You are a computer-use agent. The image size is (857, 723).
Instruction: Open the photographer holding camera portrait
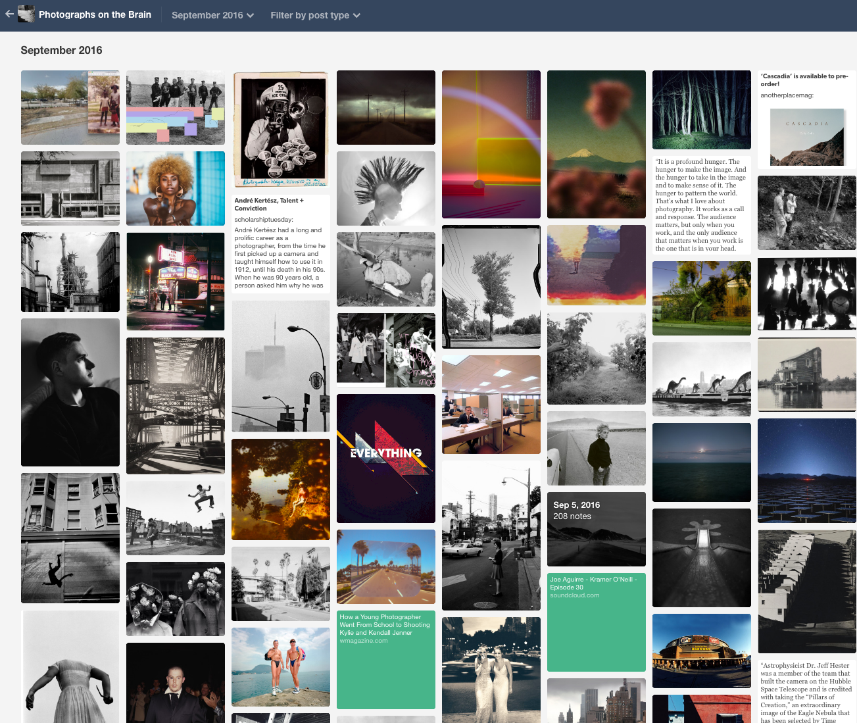pyautogui.click(x=281, y=130)
